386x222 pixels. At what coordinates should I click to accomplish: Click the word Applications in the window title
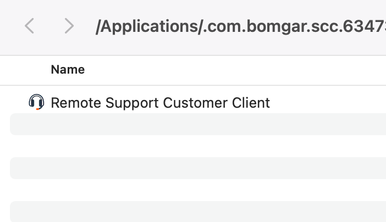150,26
